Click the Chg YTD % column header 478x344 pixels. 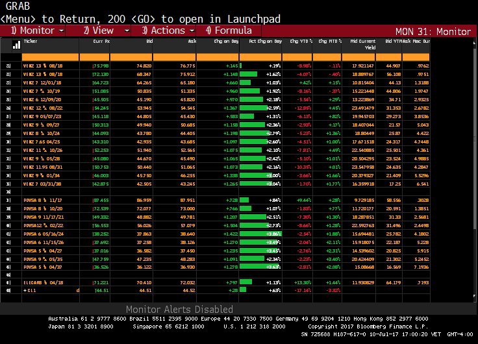301,41
